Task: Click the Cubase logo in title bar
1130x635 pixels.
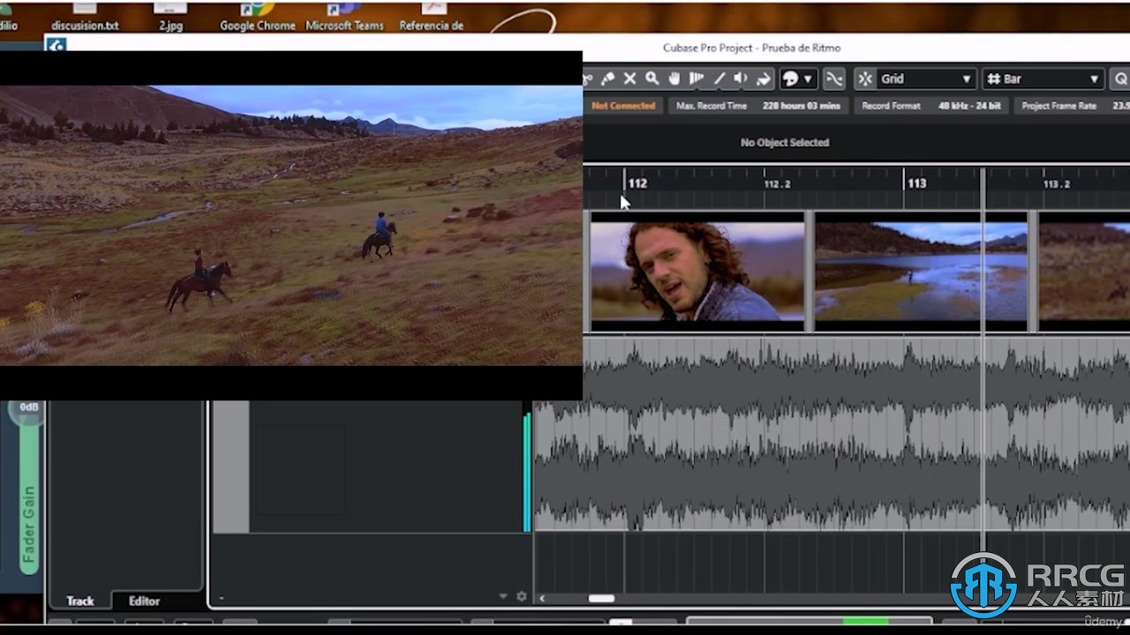Action: (x=56, y=45)
